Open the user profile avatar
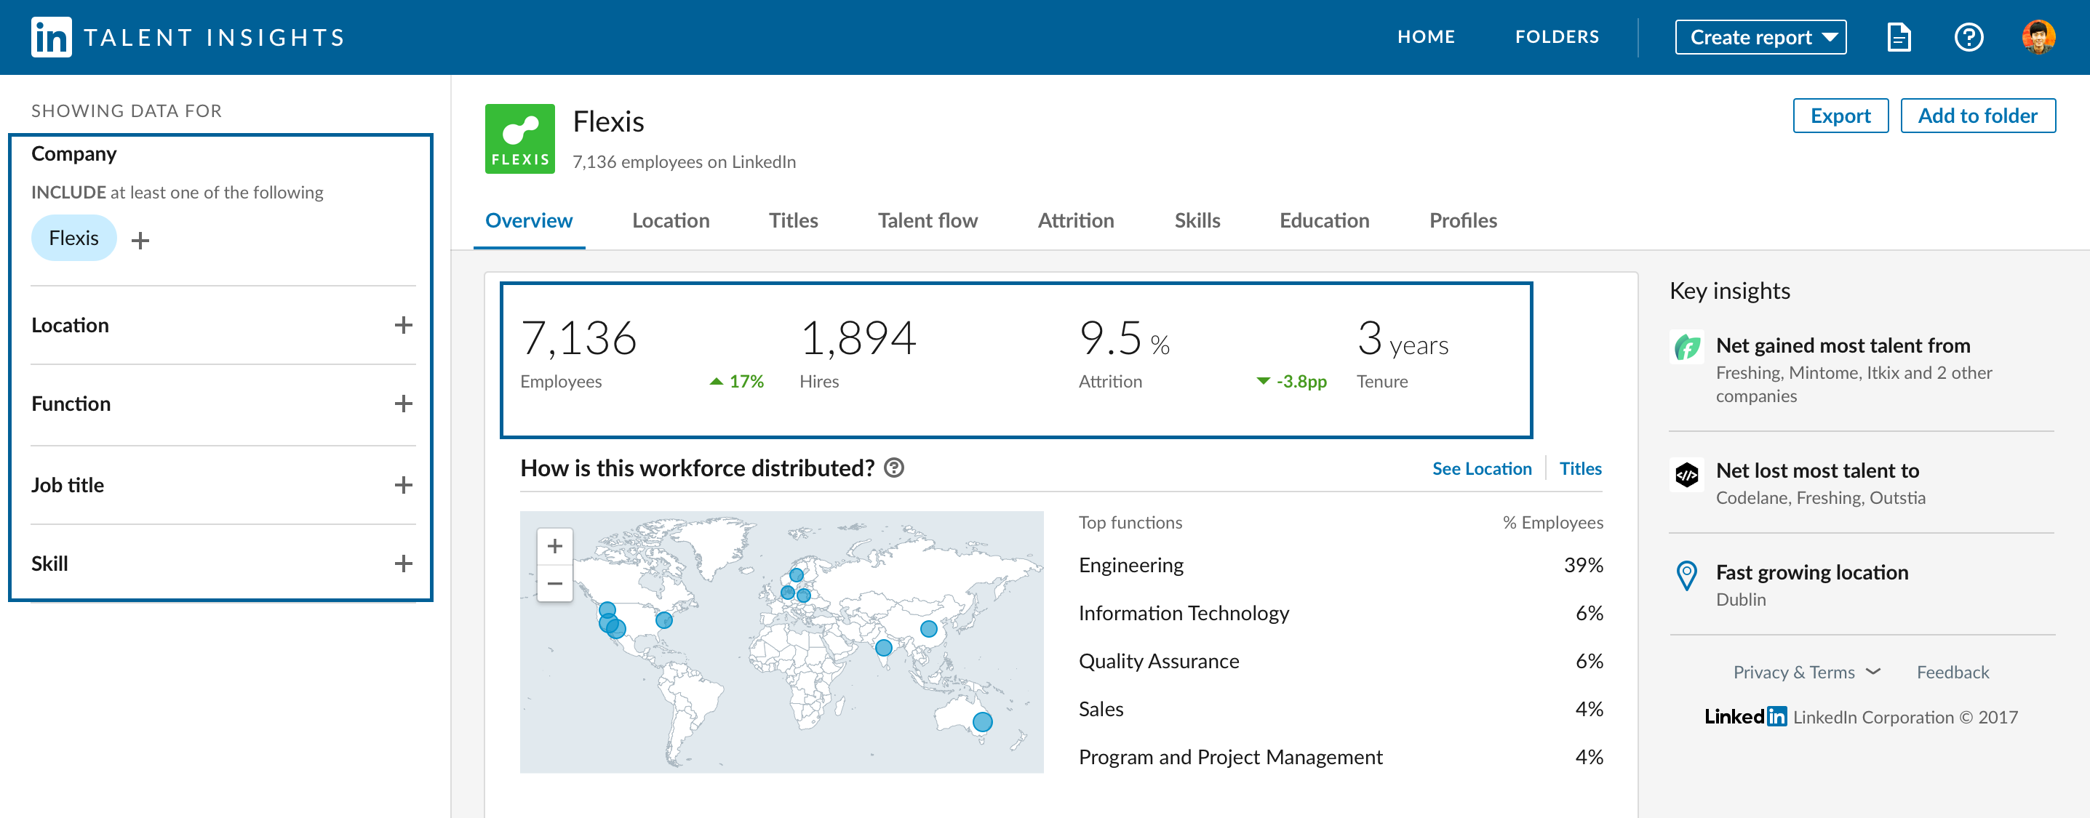2090x818 pixels. coord(2038,37)
